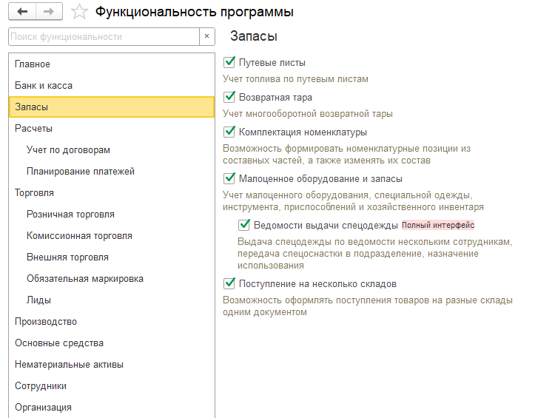The image size is (555, 418).
Task: Go to the Расчеты section
Action: point(33,129)
